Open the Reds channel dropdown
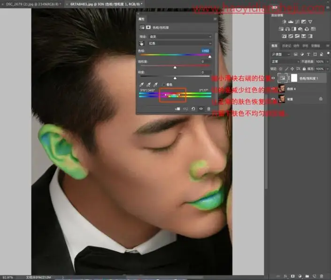 (x=180, y=43)
